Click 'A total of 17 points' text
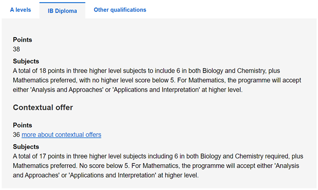318x190 pixels. 40,156
